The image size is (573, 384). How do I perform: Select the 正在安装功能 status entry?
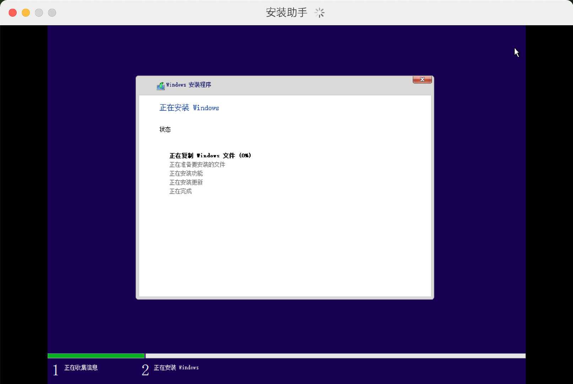[187, 174]
